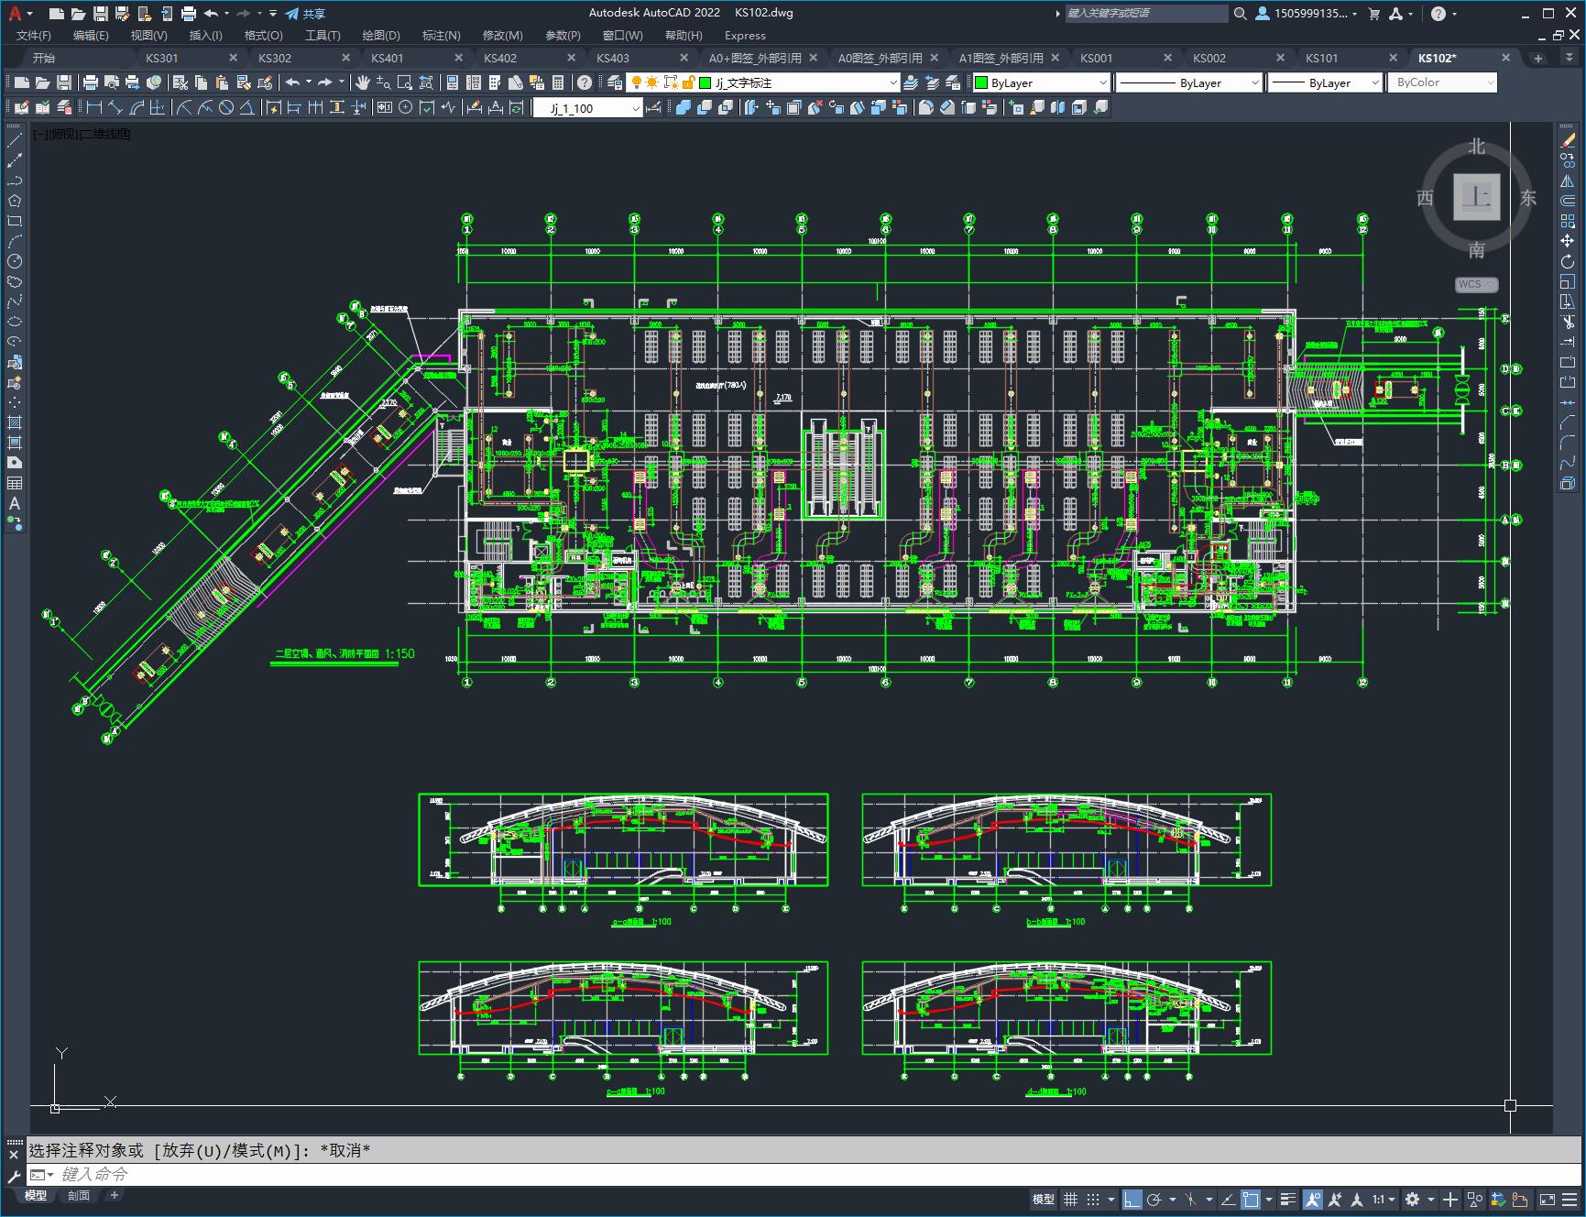Click the Plot printer icon in standard toolbar

point(91,82)
